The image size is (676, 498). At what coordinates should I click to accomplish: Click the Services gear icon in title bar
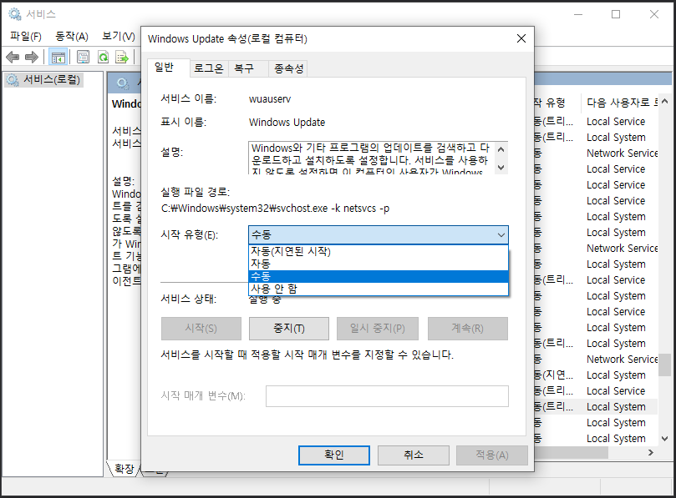(15, 14)
